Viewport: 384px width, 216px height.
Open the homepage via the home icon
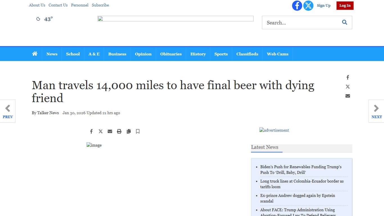35,53
